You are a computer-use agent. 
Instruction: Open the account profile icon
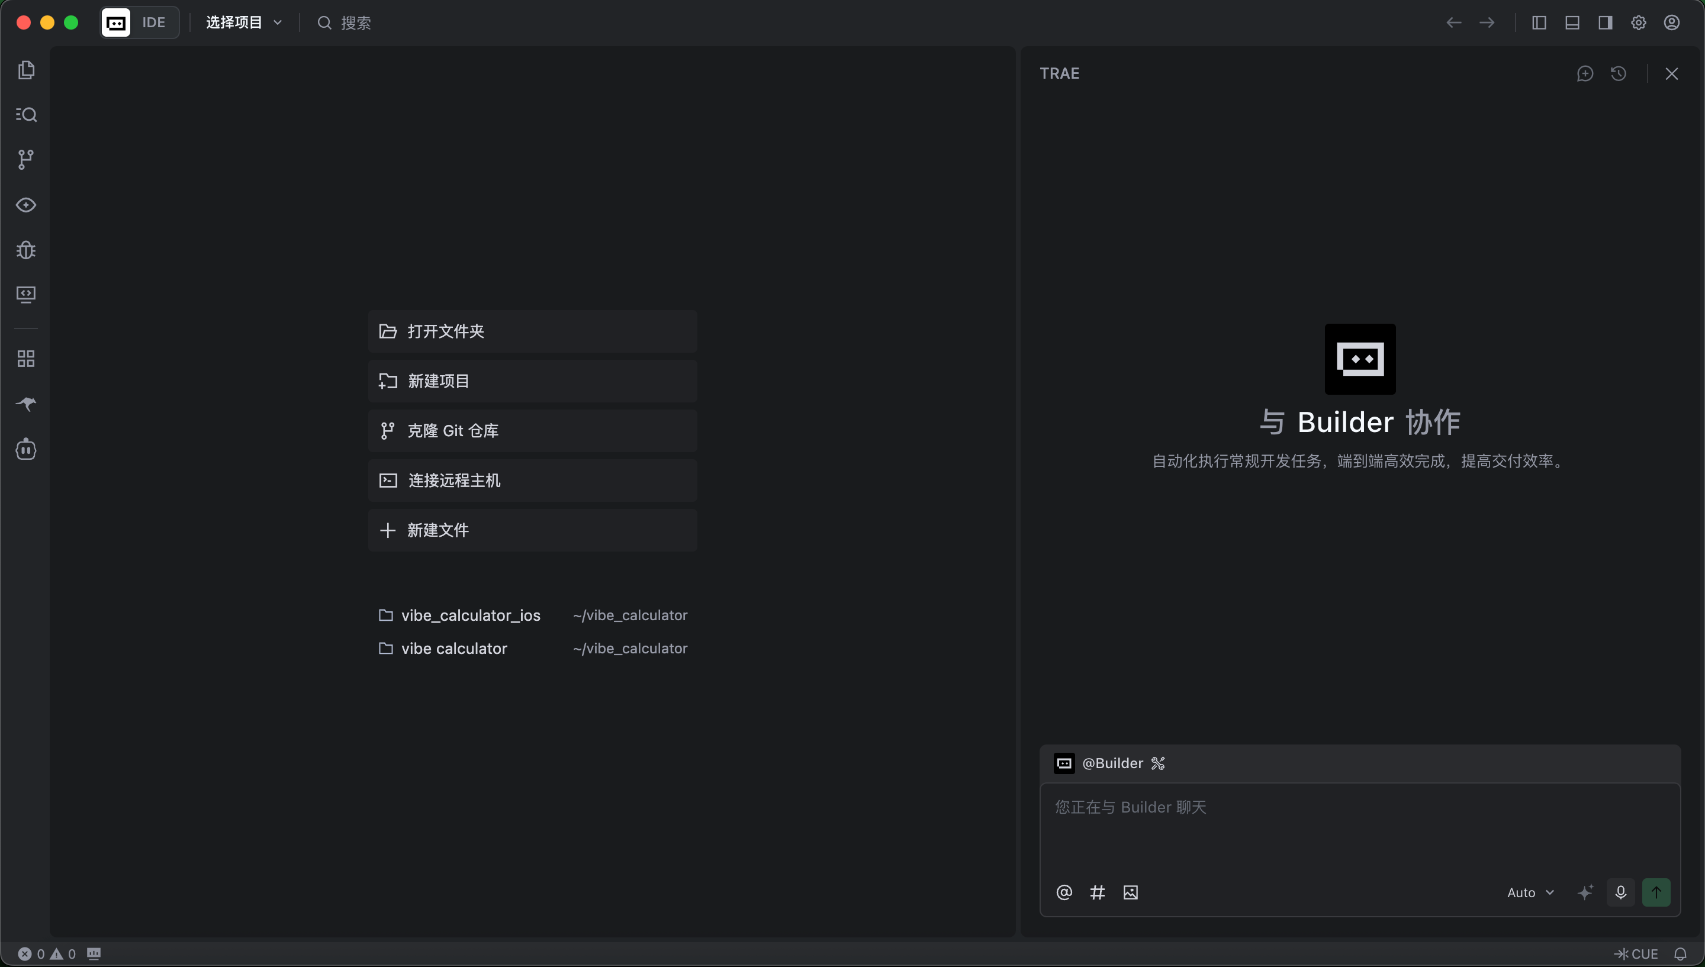1672,22
